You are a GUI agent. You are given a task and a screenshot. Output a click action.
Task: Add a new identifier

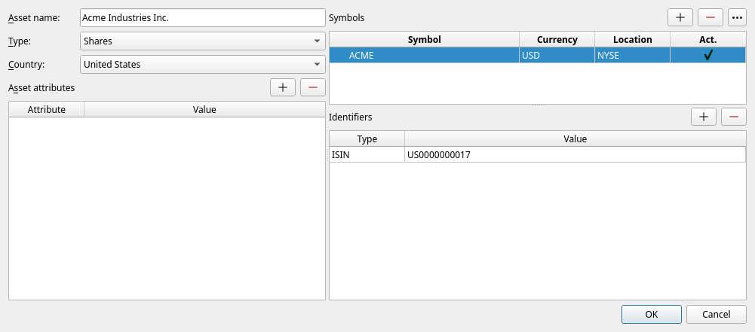point(704,117)
